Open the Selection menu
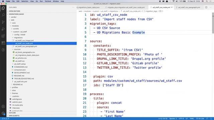This screenshot has width=214, height=120. pos(25,1)
